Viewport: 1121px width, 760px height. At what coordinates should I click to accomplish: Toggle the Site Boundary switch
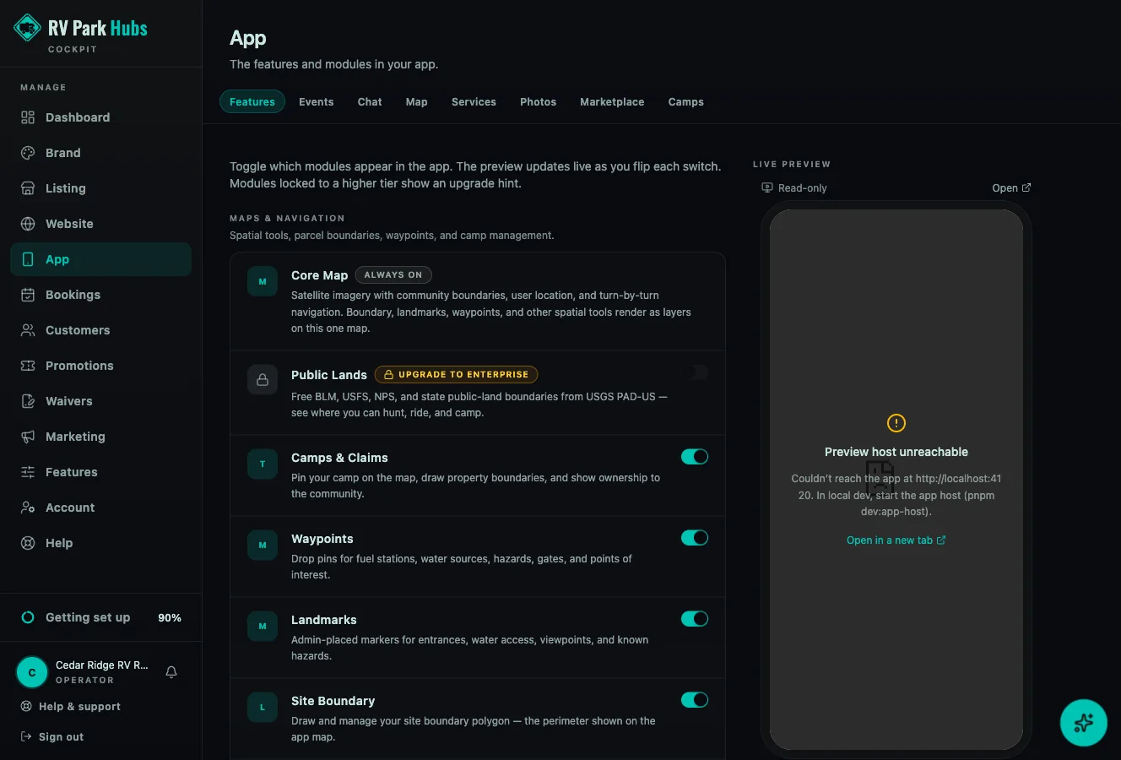point(695,700)
